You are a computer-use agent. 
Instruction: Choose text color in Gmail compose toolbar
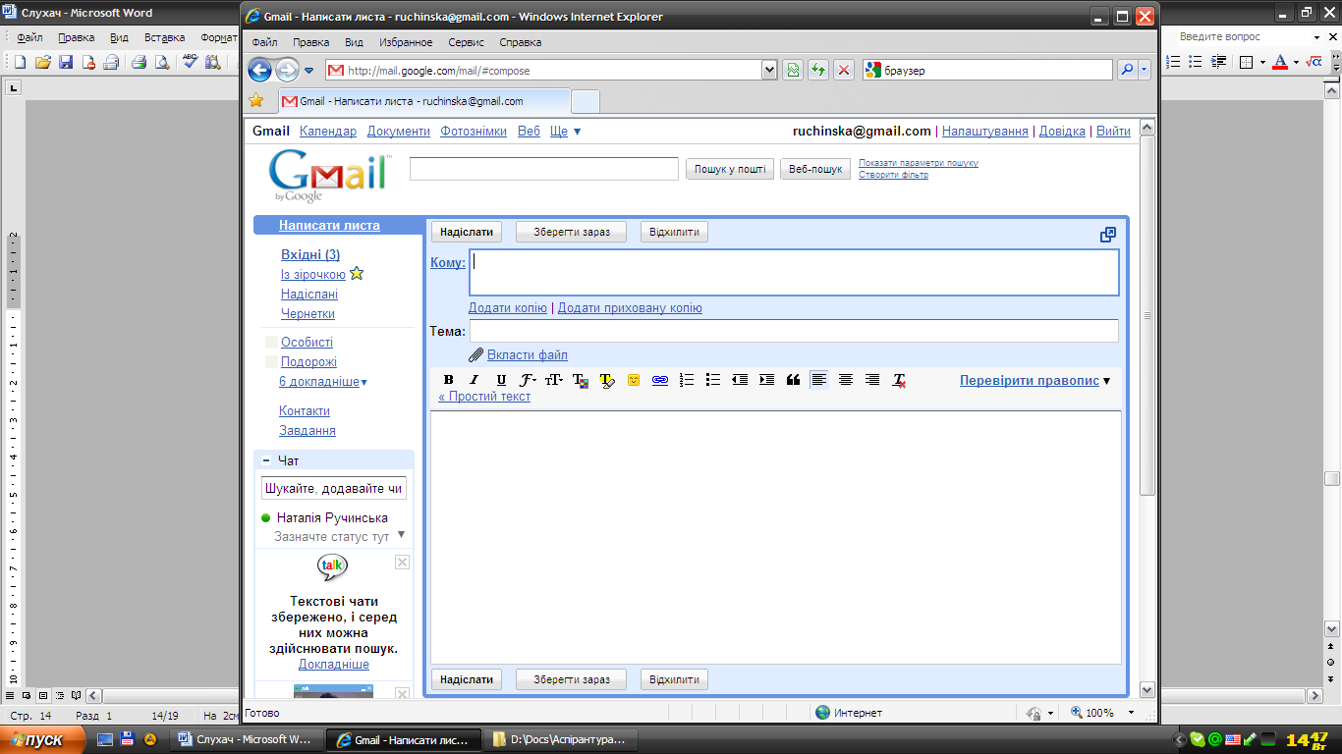click(581, 381)
